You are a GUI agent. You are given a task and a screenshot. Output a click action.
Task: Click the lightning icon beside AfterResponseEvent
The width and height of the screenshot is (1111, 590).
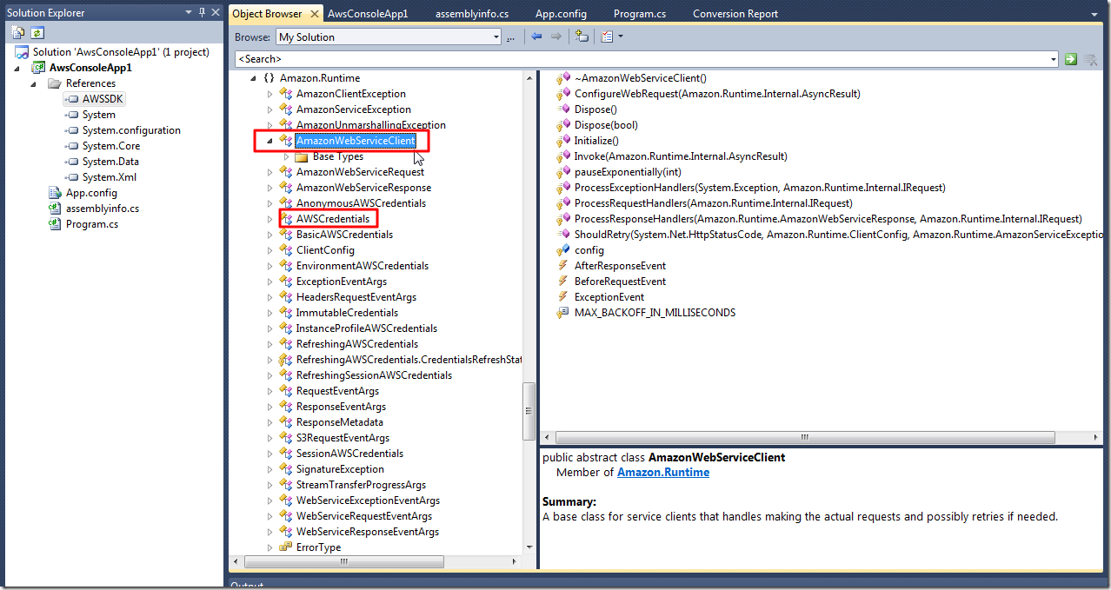click(563, 266)
